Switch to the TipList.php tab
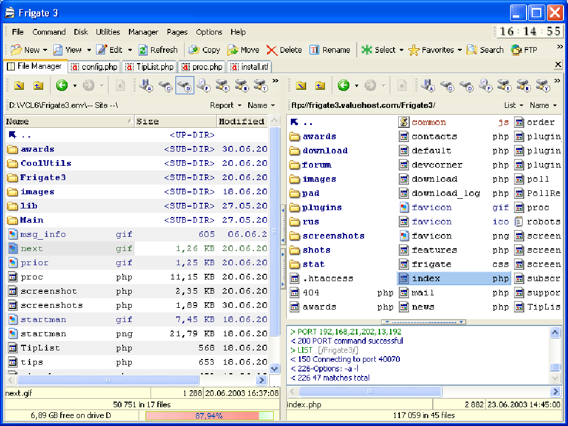This screenshot has width=568, height=426. click(x=149, y=67)
